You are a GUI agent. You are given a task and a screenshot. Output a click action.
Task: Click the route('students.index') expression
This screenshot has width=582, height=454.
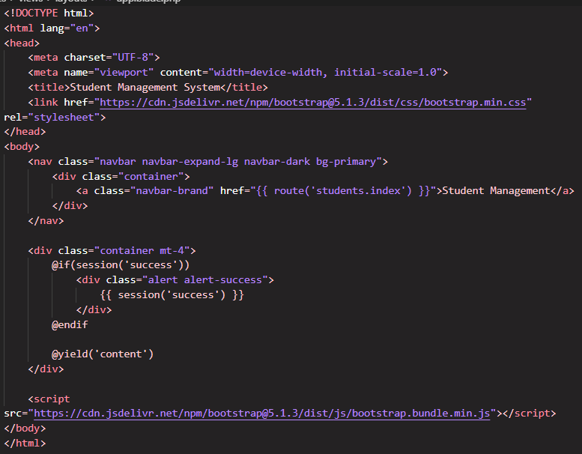343,191
